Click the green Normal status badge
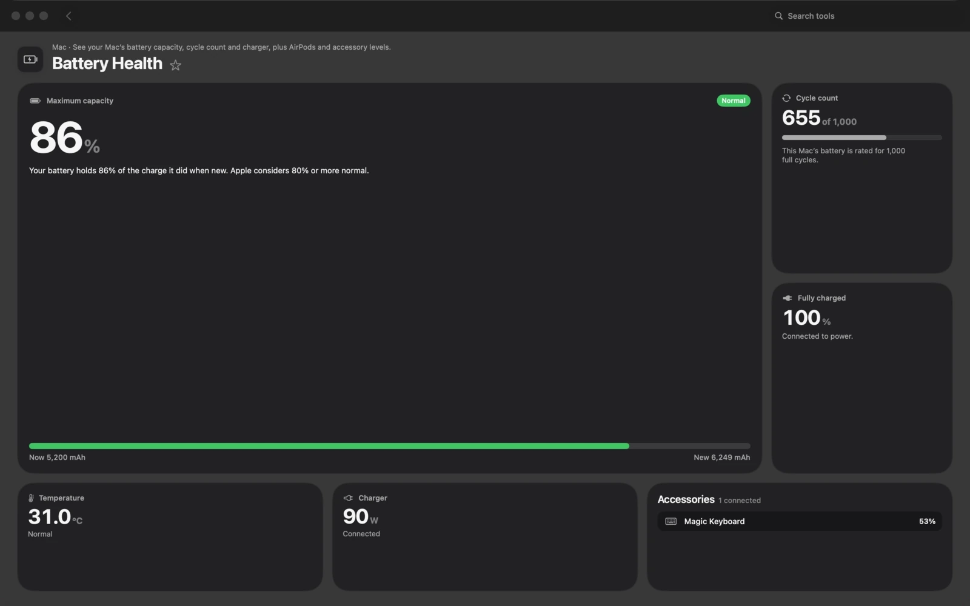The image size is (970, 606). tap(733, 101)
